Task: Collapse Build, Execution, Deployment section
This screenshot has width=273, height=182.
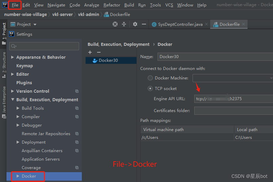Action: 13,99
